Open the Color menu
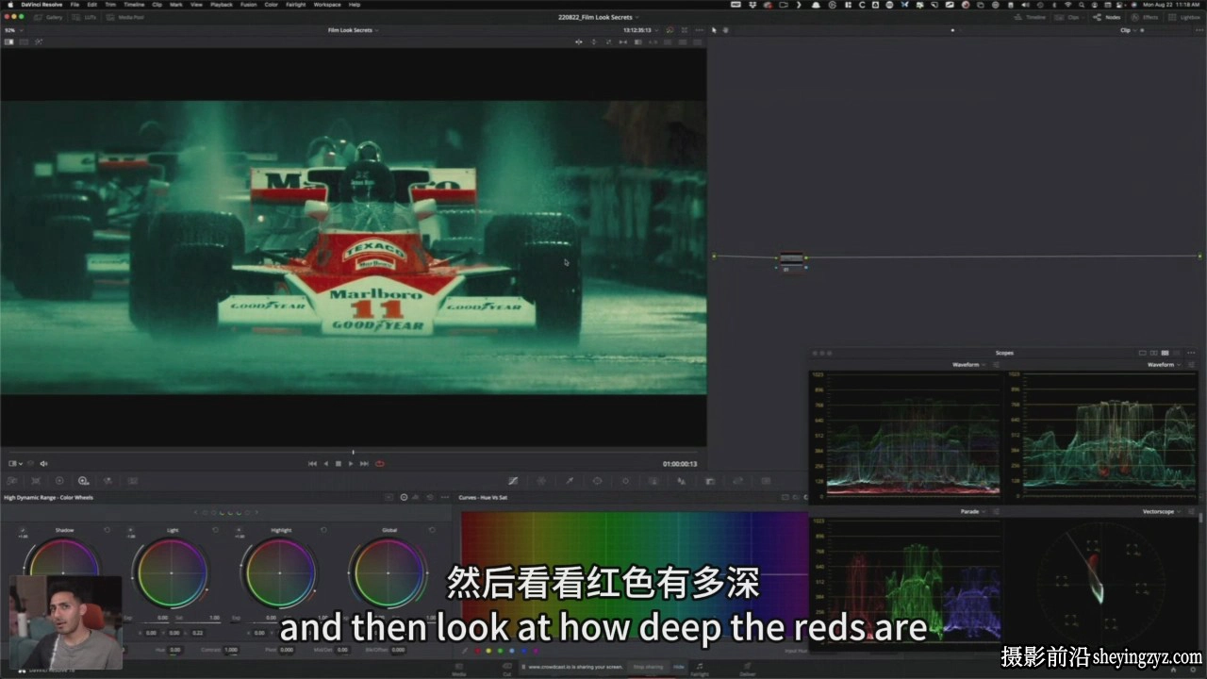Viewport: 1207px width, 679px height. [272, 5]
